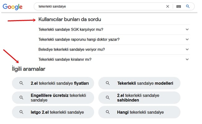Search Hangi tekerlekli sandalye suggestion
The height and width of the screenshot is (124, 202).
(x=139, y=112)
